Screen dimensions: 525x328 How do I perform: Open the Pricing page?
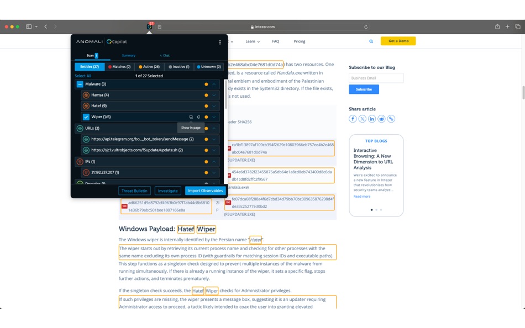pos(300,41)
